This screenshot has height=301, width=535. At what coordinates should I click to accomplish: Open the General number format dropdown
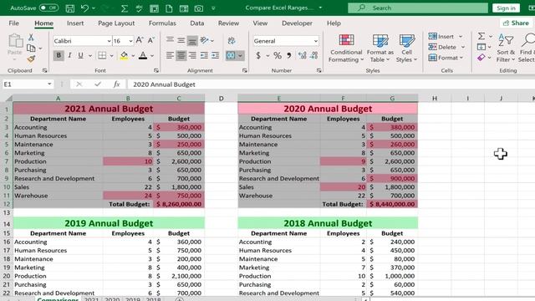[316, 41]
